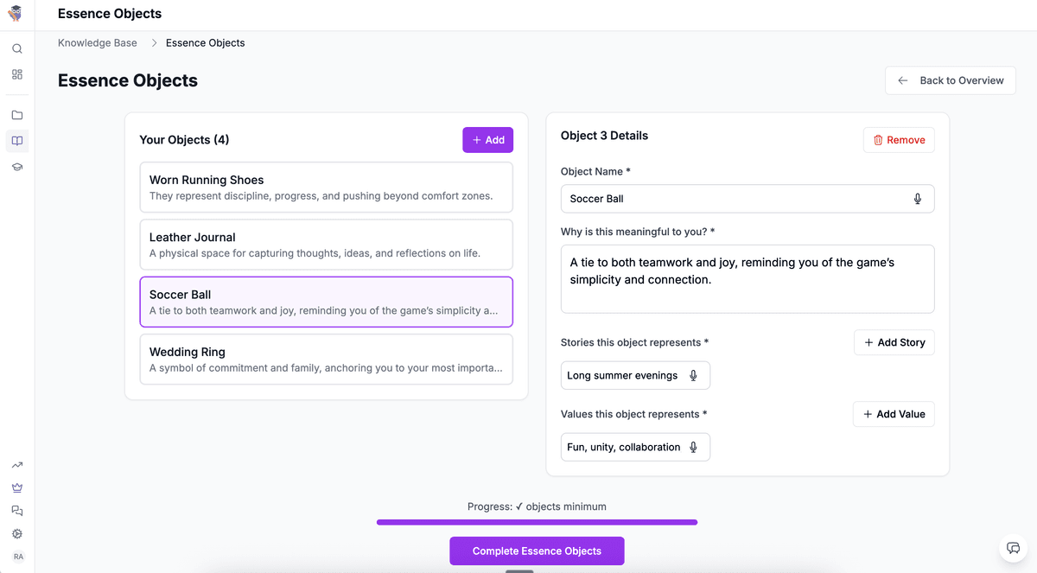Open the Knowledge Base breadcrumb link

(x=97, y=42)
